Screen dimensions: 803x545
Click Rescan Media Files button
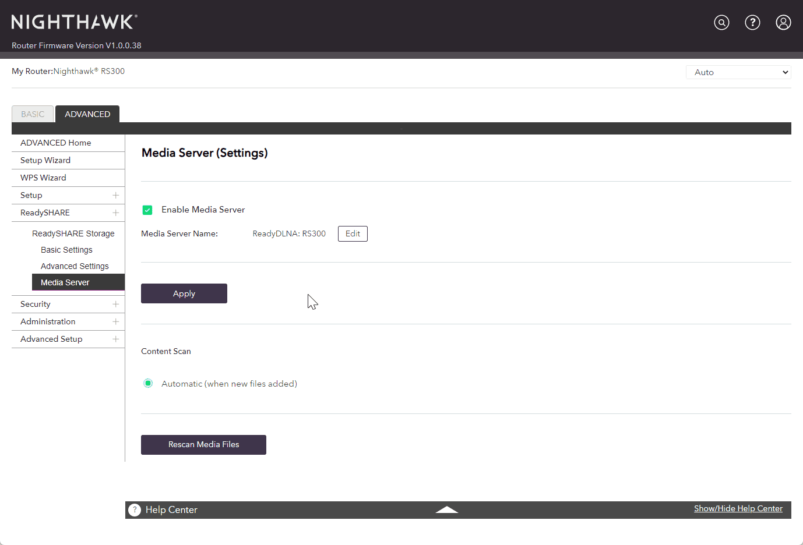tap(203, 445)
